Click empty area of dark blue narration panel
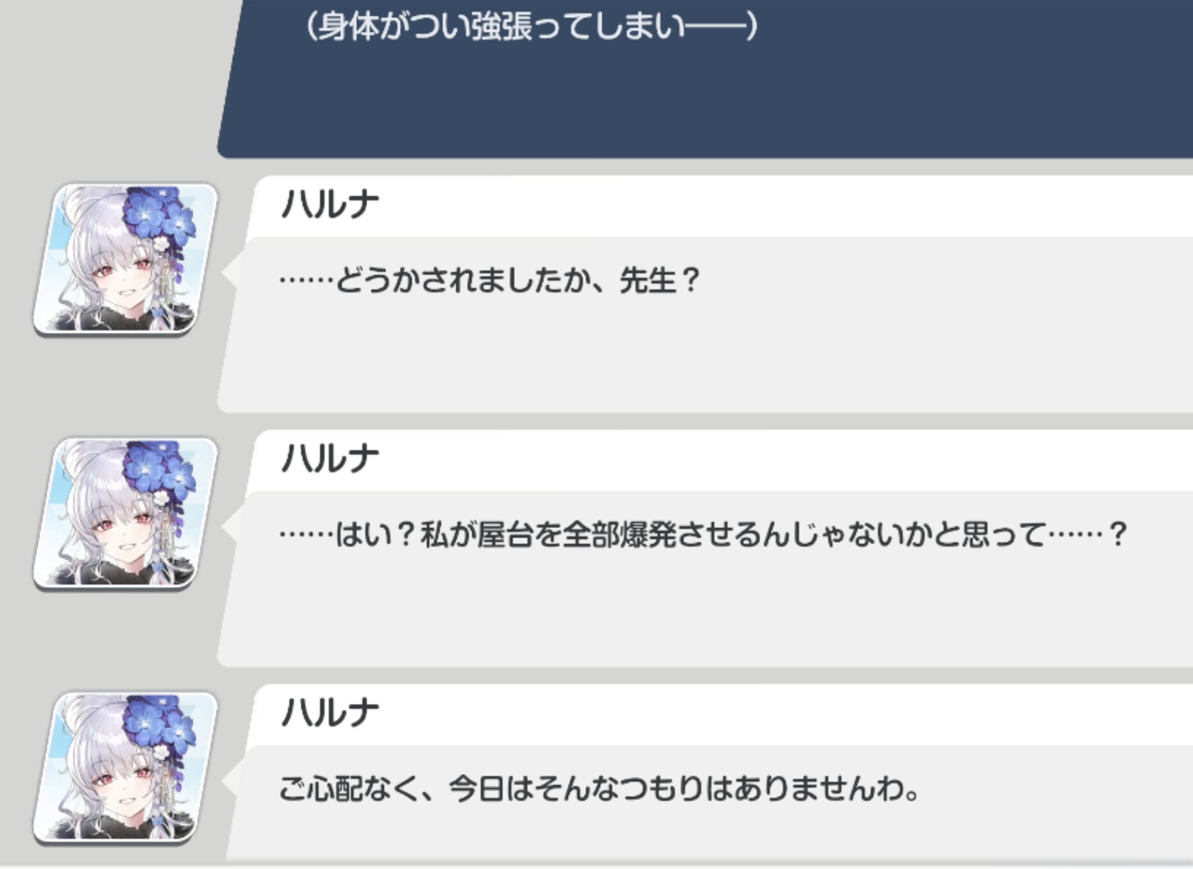 tap(704, 102)
